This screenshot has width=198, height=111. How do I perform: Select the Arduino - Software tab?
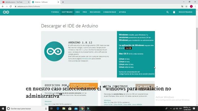[45, 2]
